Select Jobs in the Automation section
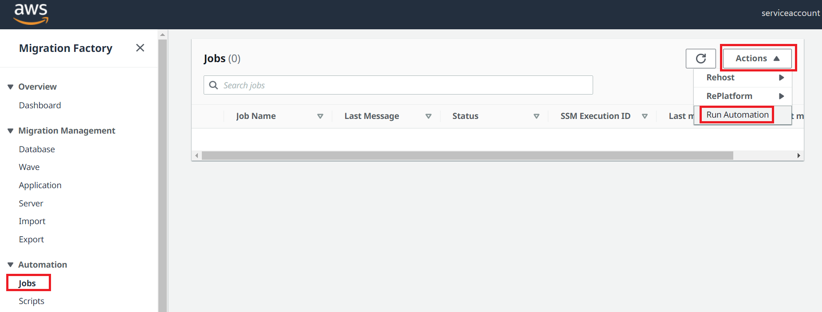The width and height of the screenshot is (822, 312). [27, 284]
